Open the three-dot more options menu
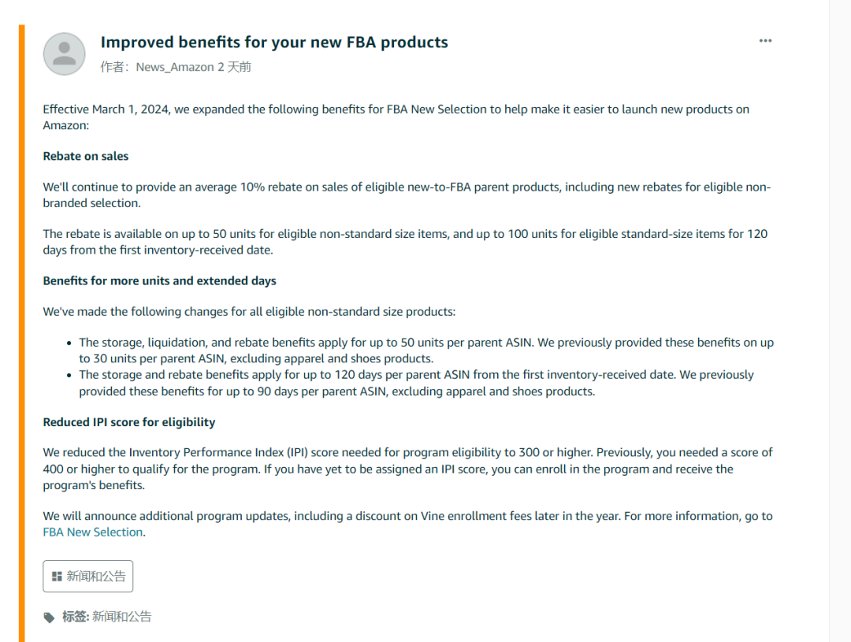This screenshot has width=851, height=642. click(x=765, y=41)
